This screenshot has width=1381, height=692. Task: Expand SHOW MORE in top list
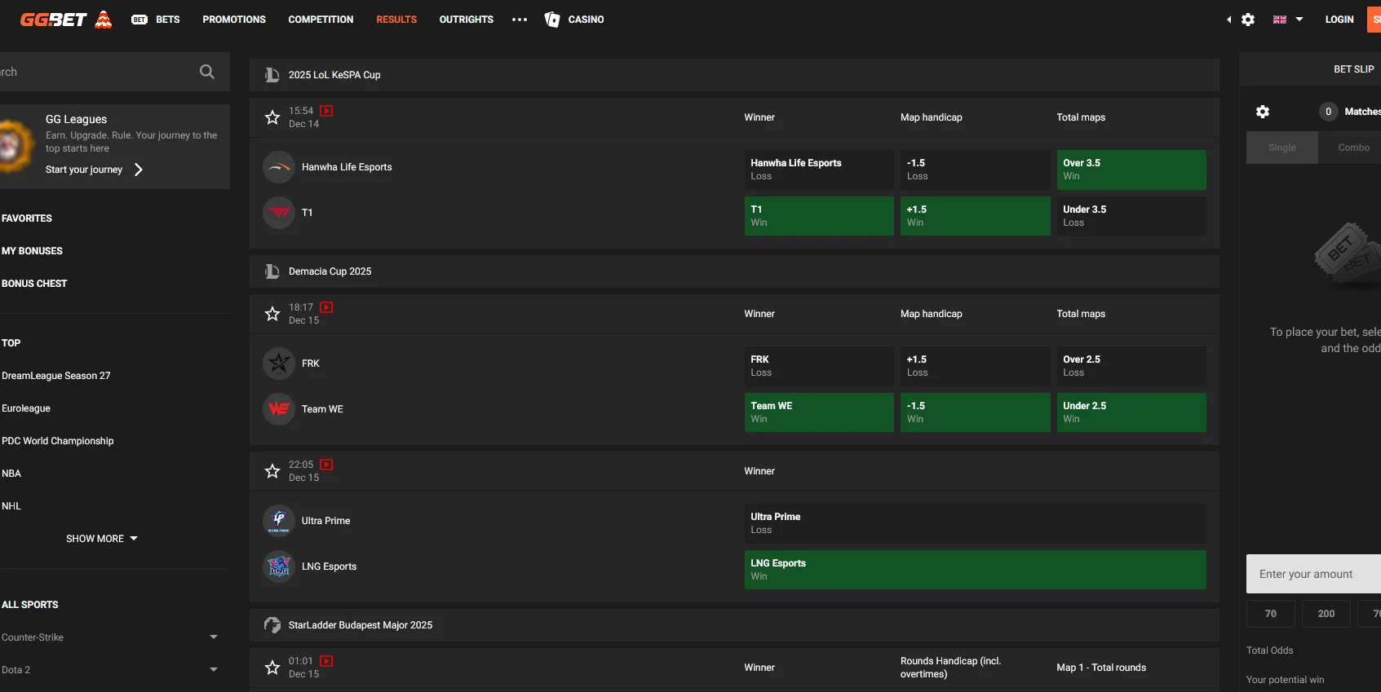click(102, 539)
